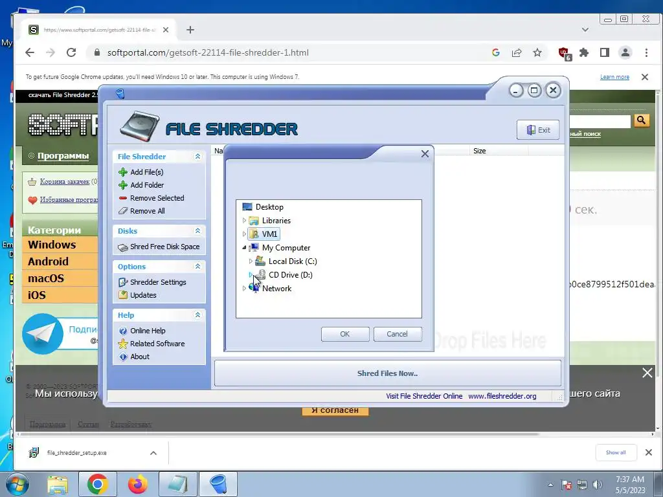The width and height of the screenshot is (663, 497).
Task: Show hidden tray icons arrow
Action: coord(550,485)
